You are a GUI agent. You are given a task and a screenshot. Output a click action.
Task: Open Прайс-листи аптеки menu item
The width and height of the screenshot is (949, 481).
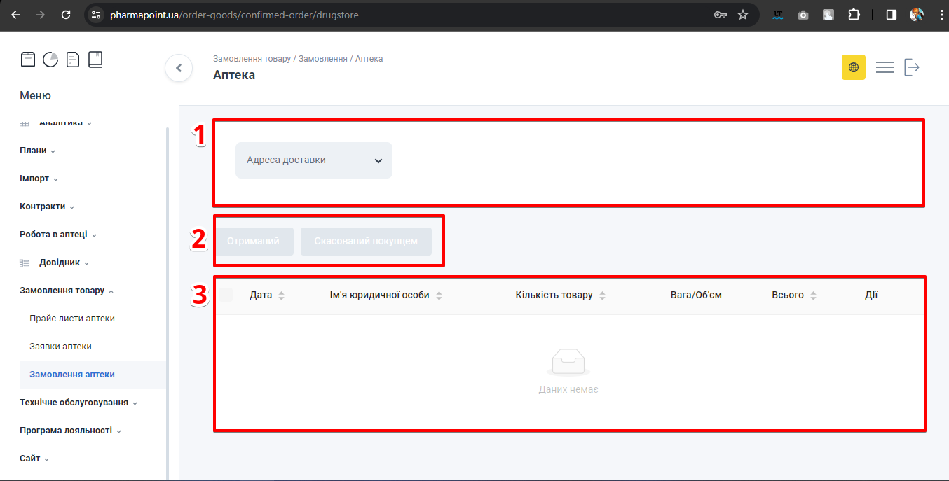[72, 319]
